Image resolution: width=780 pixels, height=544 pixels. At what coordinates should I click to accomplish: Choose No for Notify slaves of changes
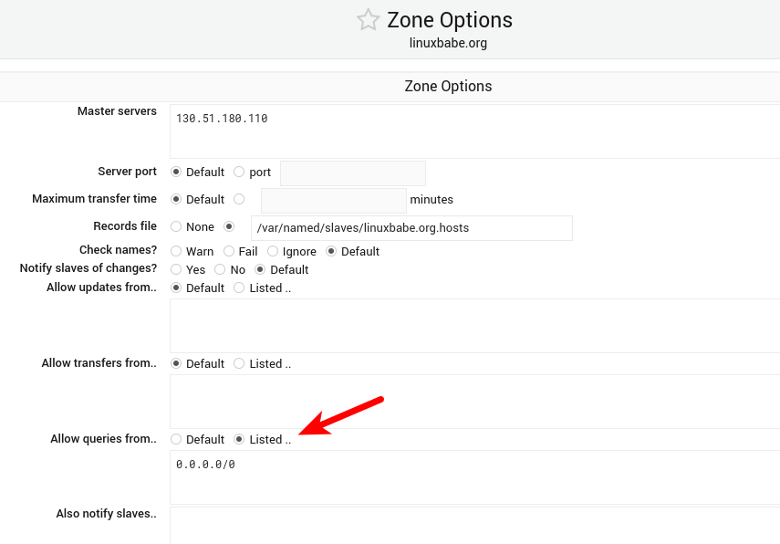pos(220,269)
